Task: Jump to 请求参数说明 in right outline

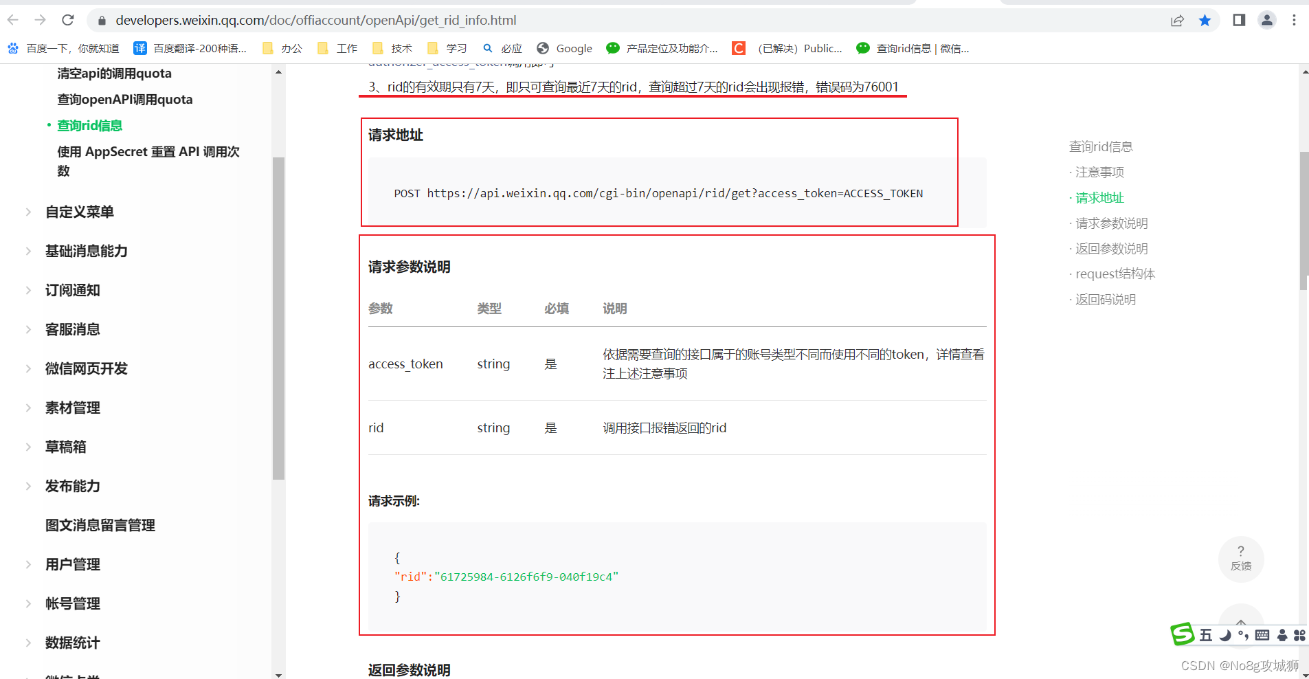Action: click(x=1112, y=223)
